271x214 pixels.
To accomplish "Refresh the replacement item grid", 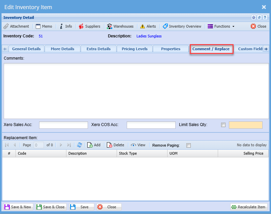I will click(x=80, y=145).
